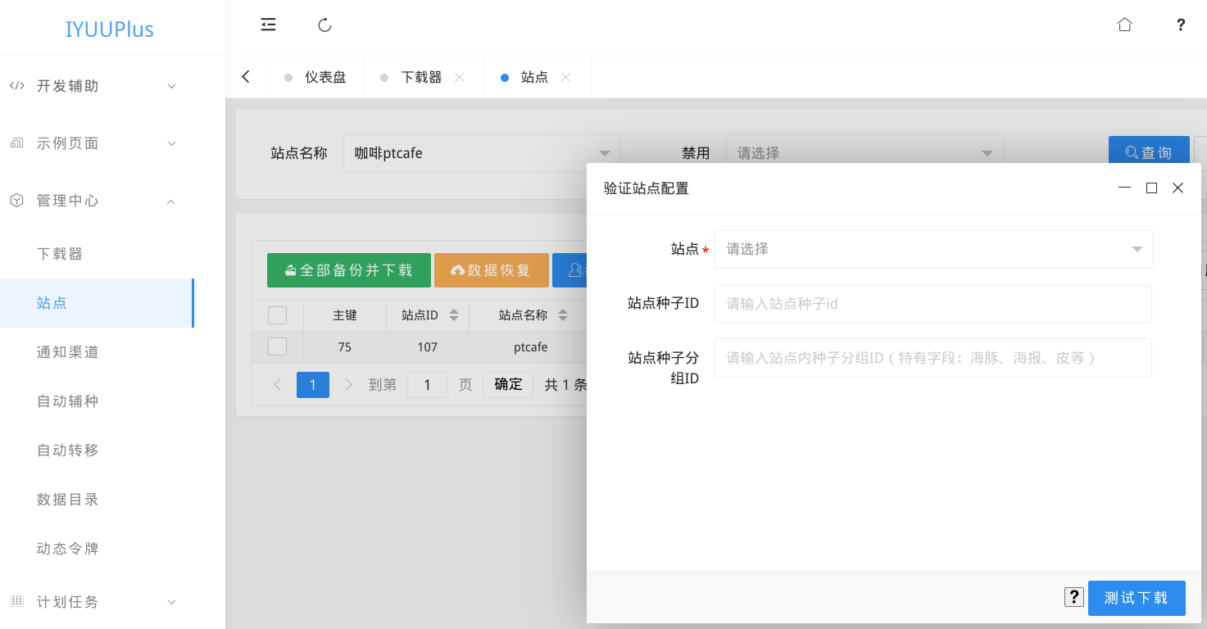Minimize the 验证站点配置 dialog
Screen dimensions: 1207x629
pyautogui.click(x=1124, y=188)
